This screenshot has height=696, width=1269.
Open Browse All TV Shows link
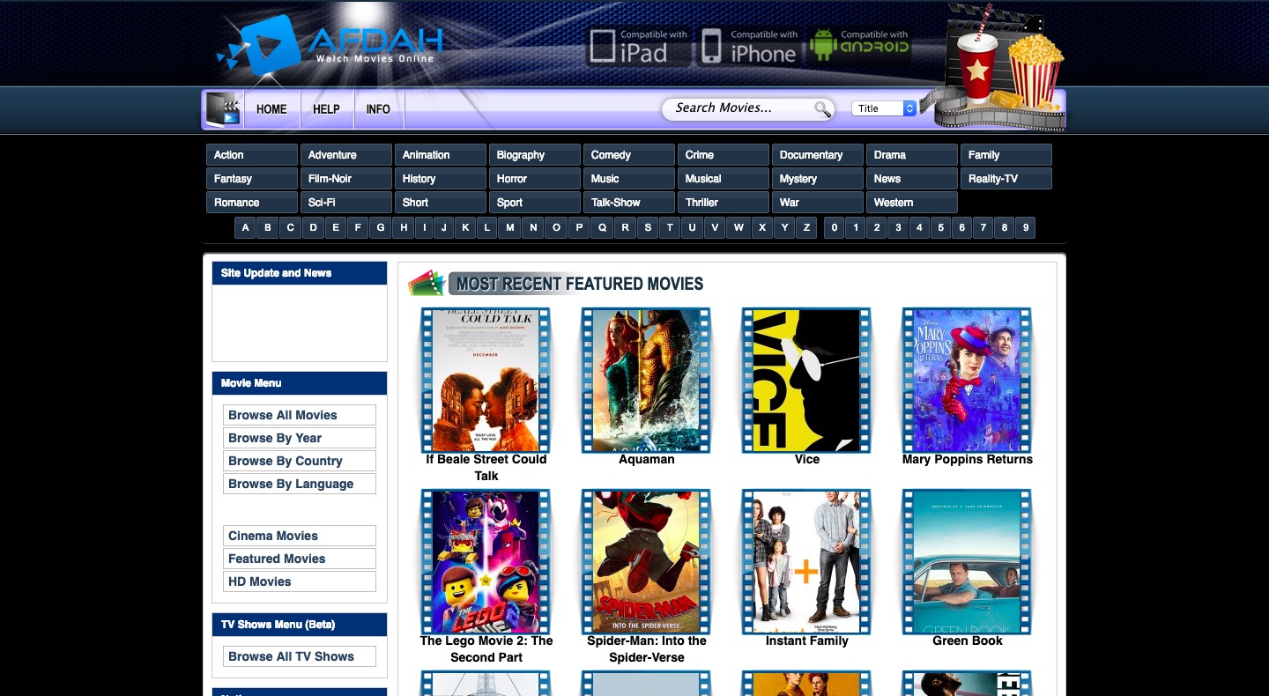point(300,656)
